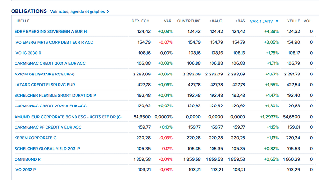Select the 106,79 previous close value
The height and width of the screenshot is (180, 334).
[293, 63]
